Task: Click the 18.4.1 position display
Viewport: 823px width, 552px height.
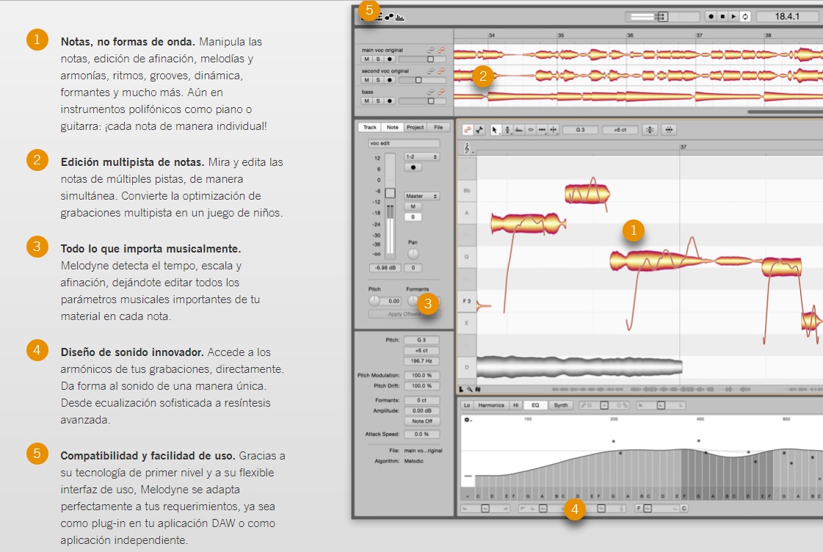Action: coord(787,17)
